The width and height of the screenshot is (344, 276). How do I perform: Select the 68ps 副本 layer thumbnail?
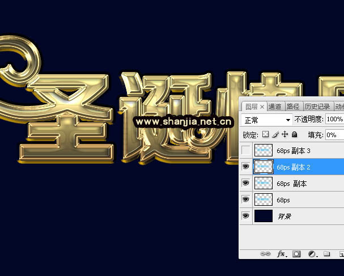pyautogui.click(x=264, y=183)
